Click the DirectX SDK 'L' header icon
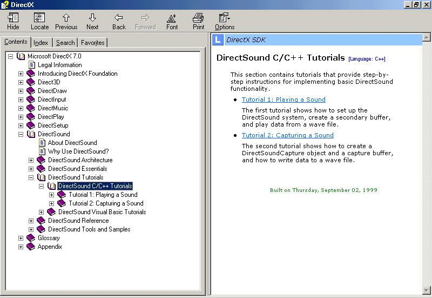 (217, 39)
